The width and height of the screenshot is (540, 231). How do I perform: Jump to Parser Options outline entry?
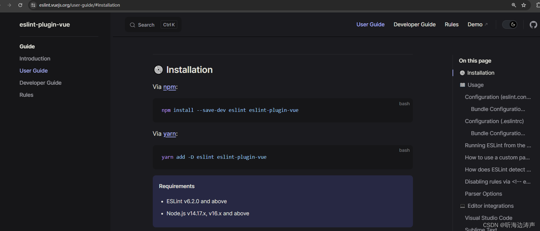point(483,194)
